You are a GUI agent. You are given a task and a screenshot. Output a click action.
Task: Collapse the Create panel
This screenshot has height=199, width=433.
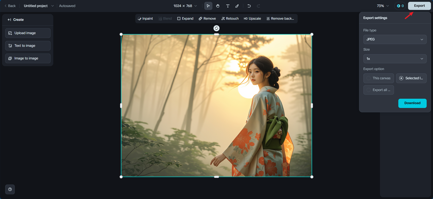(9, 20)
